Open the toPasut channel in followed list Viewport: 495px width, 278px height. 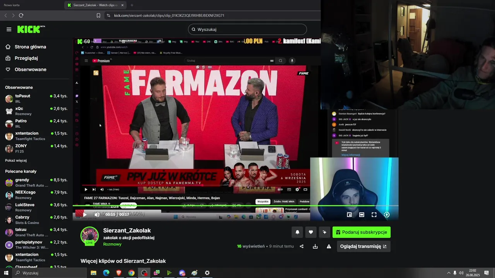pyautogui.click(x=36, y=98)
